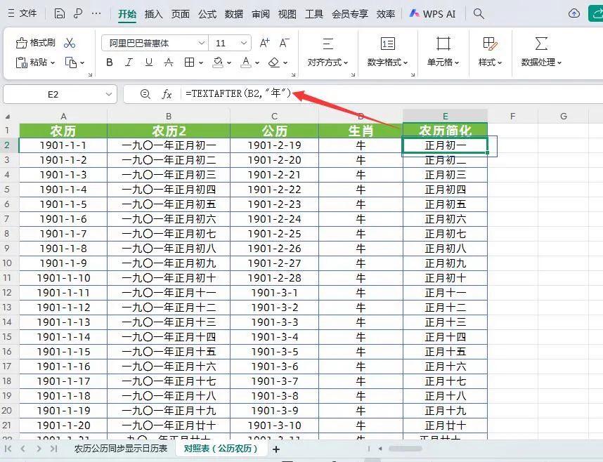Switch to the 插入 ribbon tab
The width and height of the screenshot is (603, 462).
(x=153, y=13)
